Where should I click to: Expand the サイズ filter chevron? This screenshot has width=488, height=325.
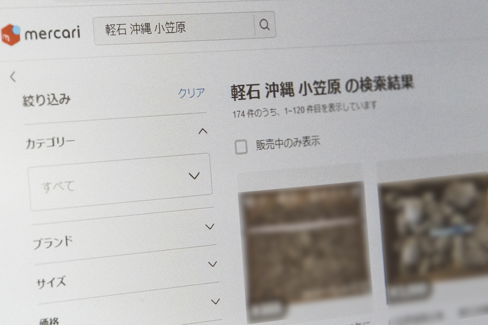213,264
